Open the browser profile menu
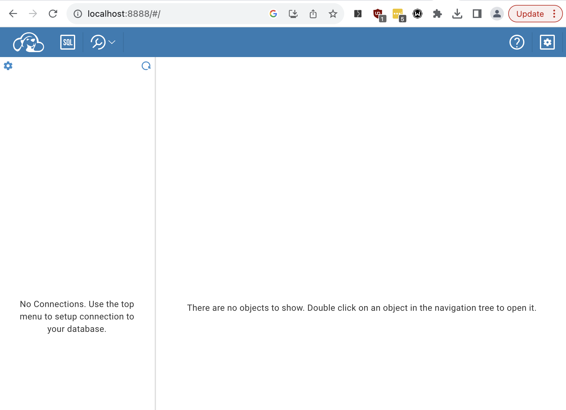The image size is (566, 410). tap(497, 13)
